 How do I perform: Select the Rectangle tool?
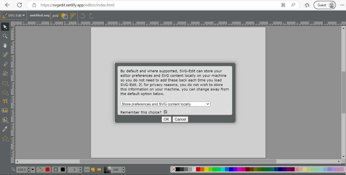[x=5, y=83]
